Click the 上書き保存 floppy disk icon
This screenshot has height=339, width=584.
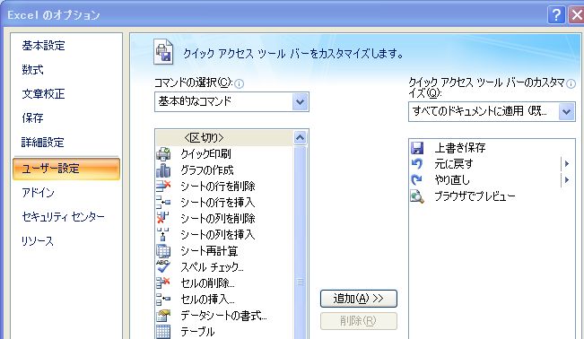coord(417,148)
